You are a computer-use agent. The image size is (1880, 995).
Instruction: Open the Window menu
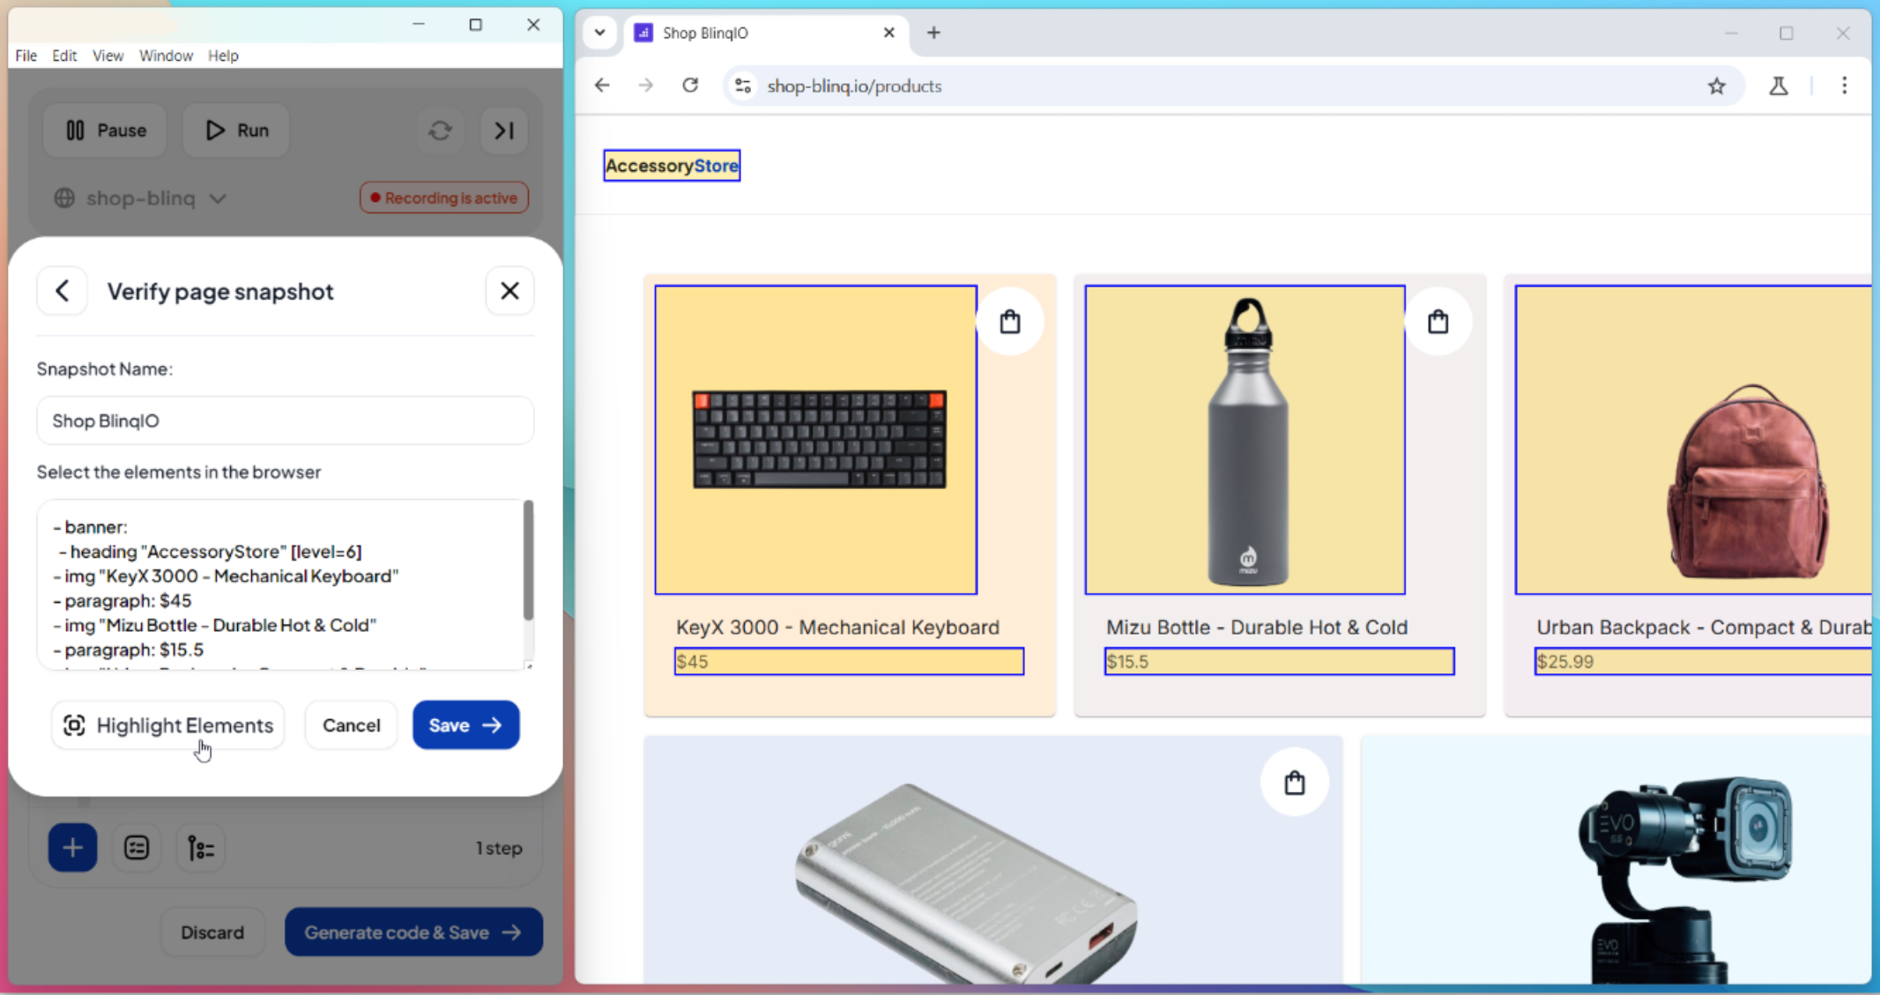166,56
